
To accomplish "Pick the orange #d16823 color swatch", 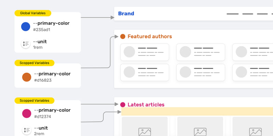I will pyautogui.click(x=27, y=77).
